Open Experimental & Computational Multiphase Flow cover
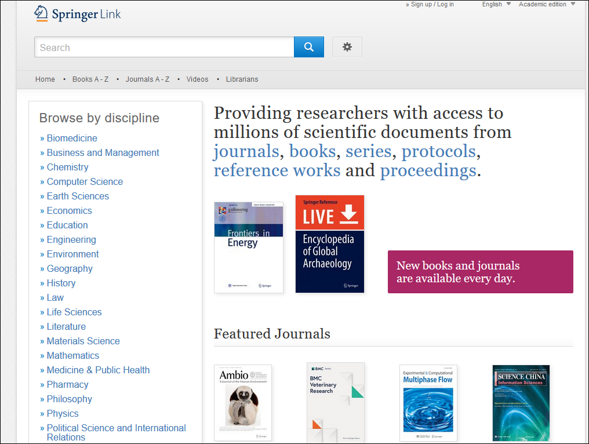The height and width of the screenshot is (444, 589). pyautogui.click(x=428, y=403)
